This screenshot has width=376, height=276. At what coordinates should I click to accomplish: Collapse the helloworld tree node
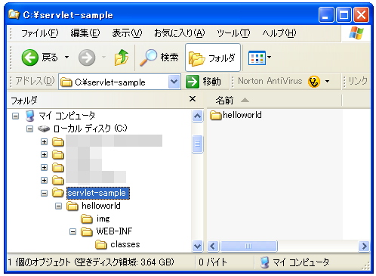tap(58, 206)
